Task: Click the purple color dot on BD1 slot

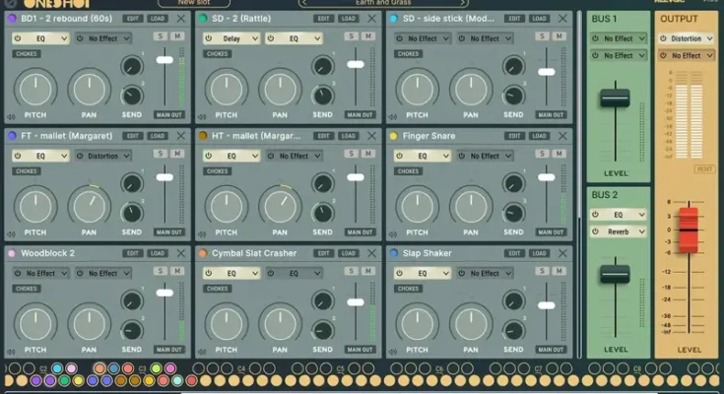Action: tap(11, 19)
